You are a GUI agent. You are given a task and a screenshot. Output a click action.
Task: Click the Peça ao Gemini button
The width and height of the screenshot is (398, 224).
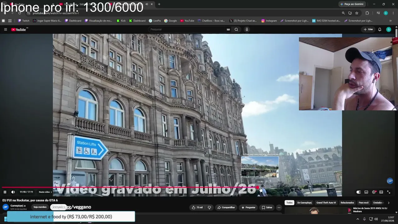(352, 4)
